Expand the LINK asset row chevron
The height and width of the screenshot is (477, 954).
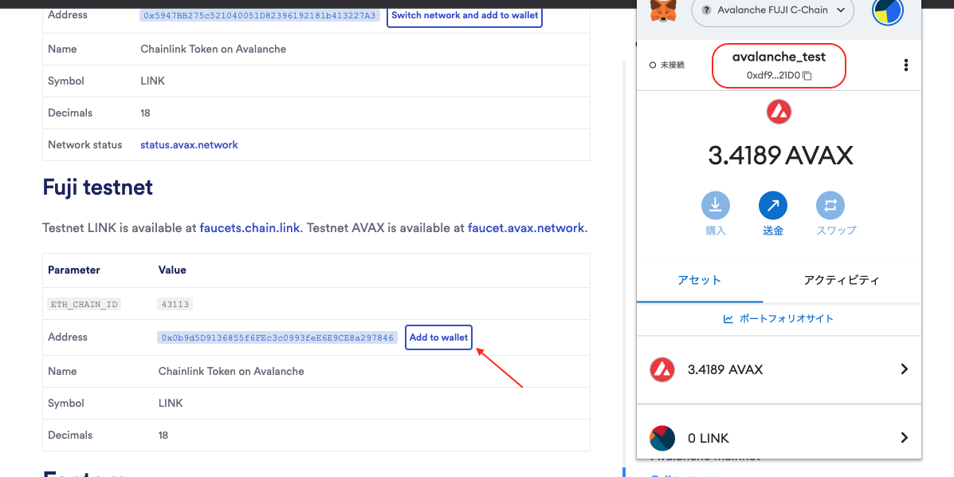[x=904, y=437]
